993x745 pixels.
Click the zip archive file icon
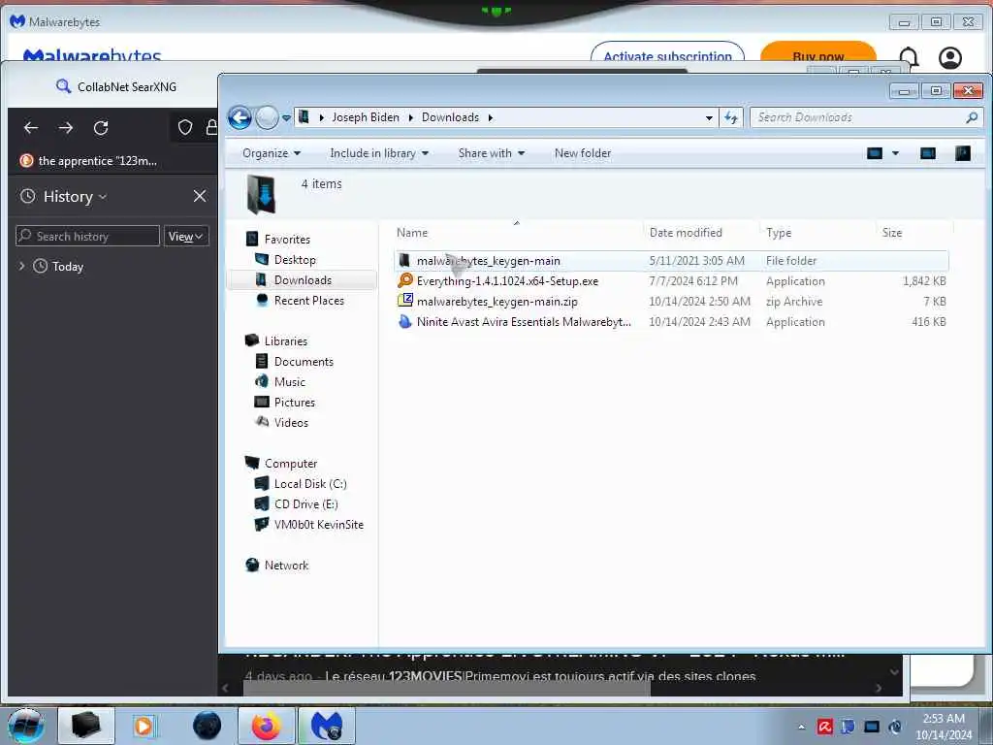405,301
